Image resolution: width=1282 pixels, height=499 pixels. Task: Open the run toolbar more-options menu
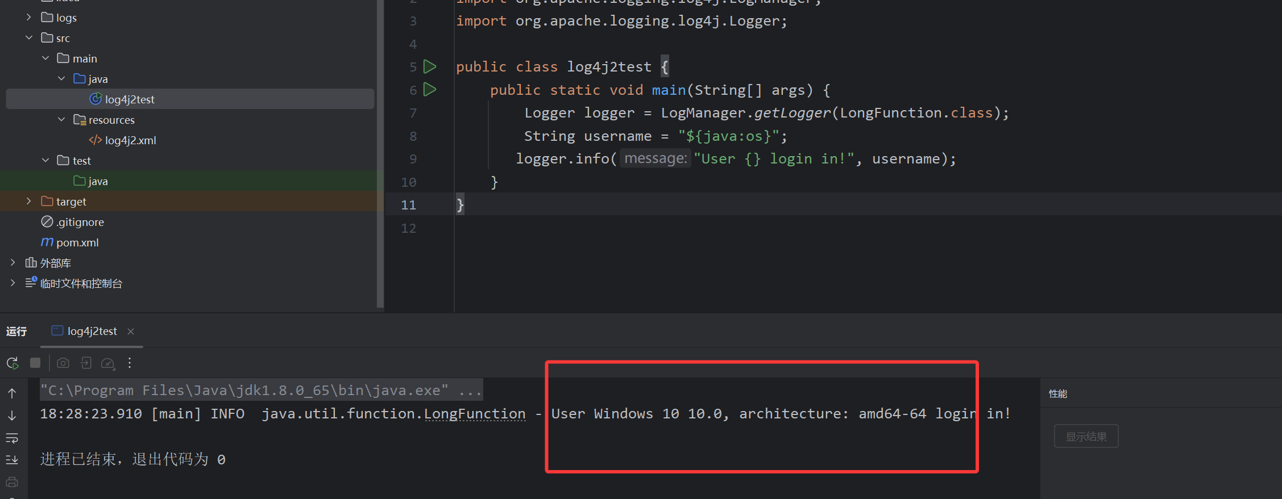130,363
